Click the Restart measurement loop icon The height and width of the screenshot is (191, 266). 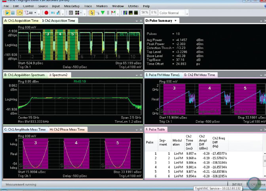tap(19, 13)
